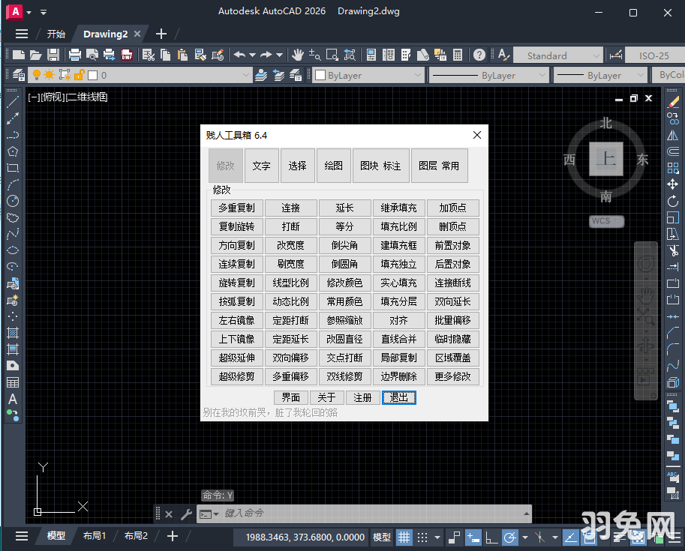685x551 pixels.
Task: Switch to the 布局1 layout tab
Action: [94, 537]
